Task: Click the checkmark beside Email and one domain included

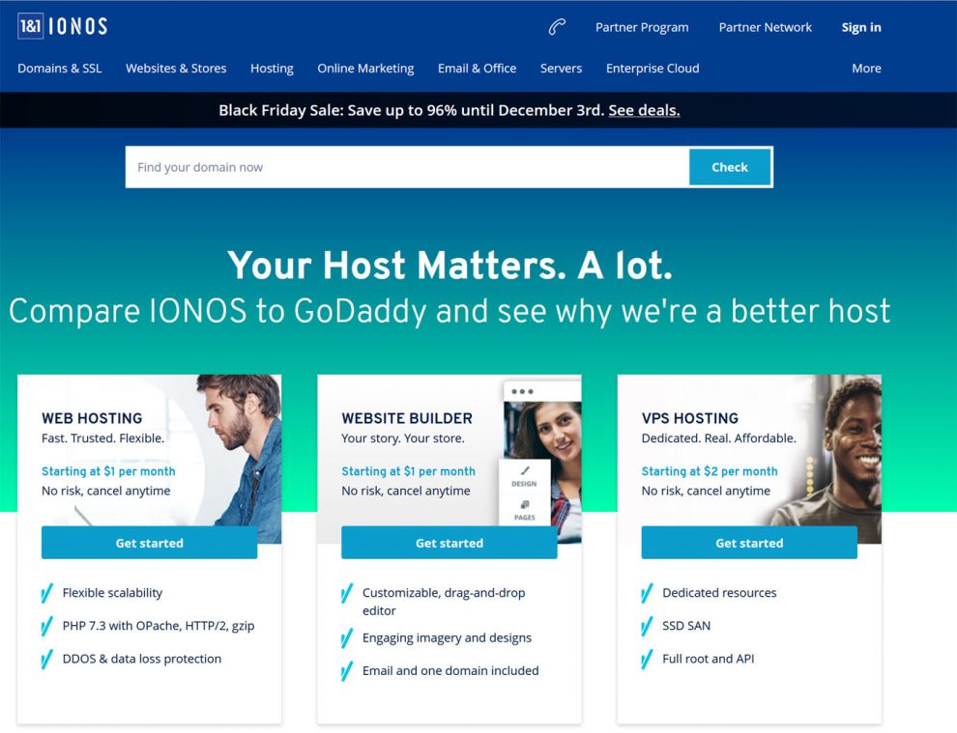Action: click(x=347, y=671)
